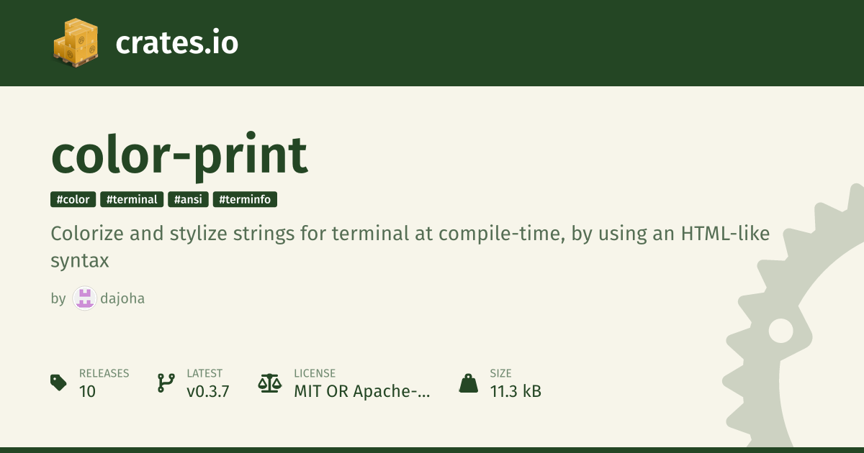Click the LICENSE label heading
This screenshot has width=864, height=453.
click(x=315, y=373)
